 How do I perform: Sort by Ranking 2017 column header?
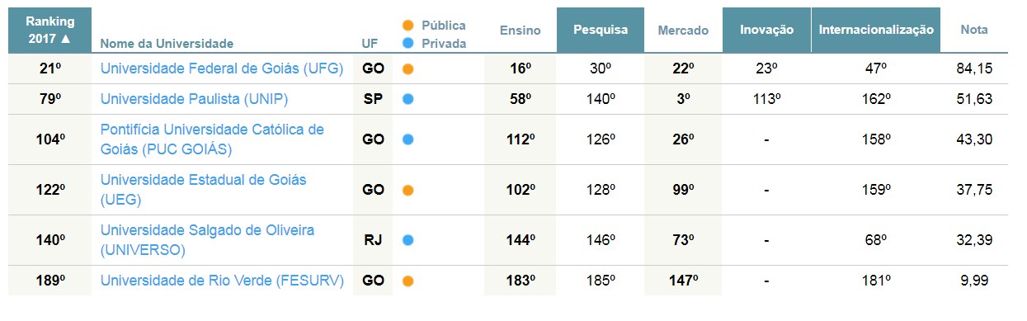click(x=49, y=30)
